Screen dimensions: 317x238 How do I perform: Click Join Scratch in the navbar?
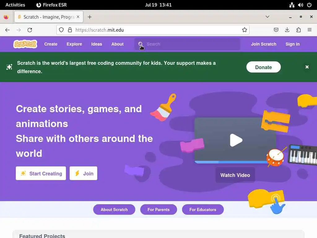click(264, 44)
